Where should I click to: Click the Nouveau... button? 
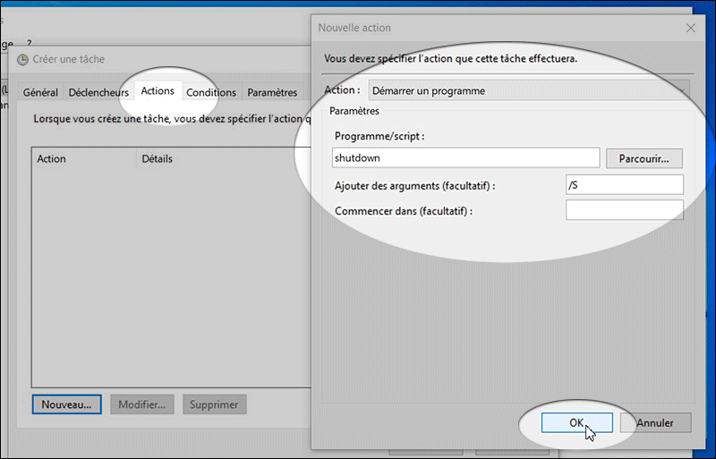tap(67, 404)
